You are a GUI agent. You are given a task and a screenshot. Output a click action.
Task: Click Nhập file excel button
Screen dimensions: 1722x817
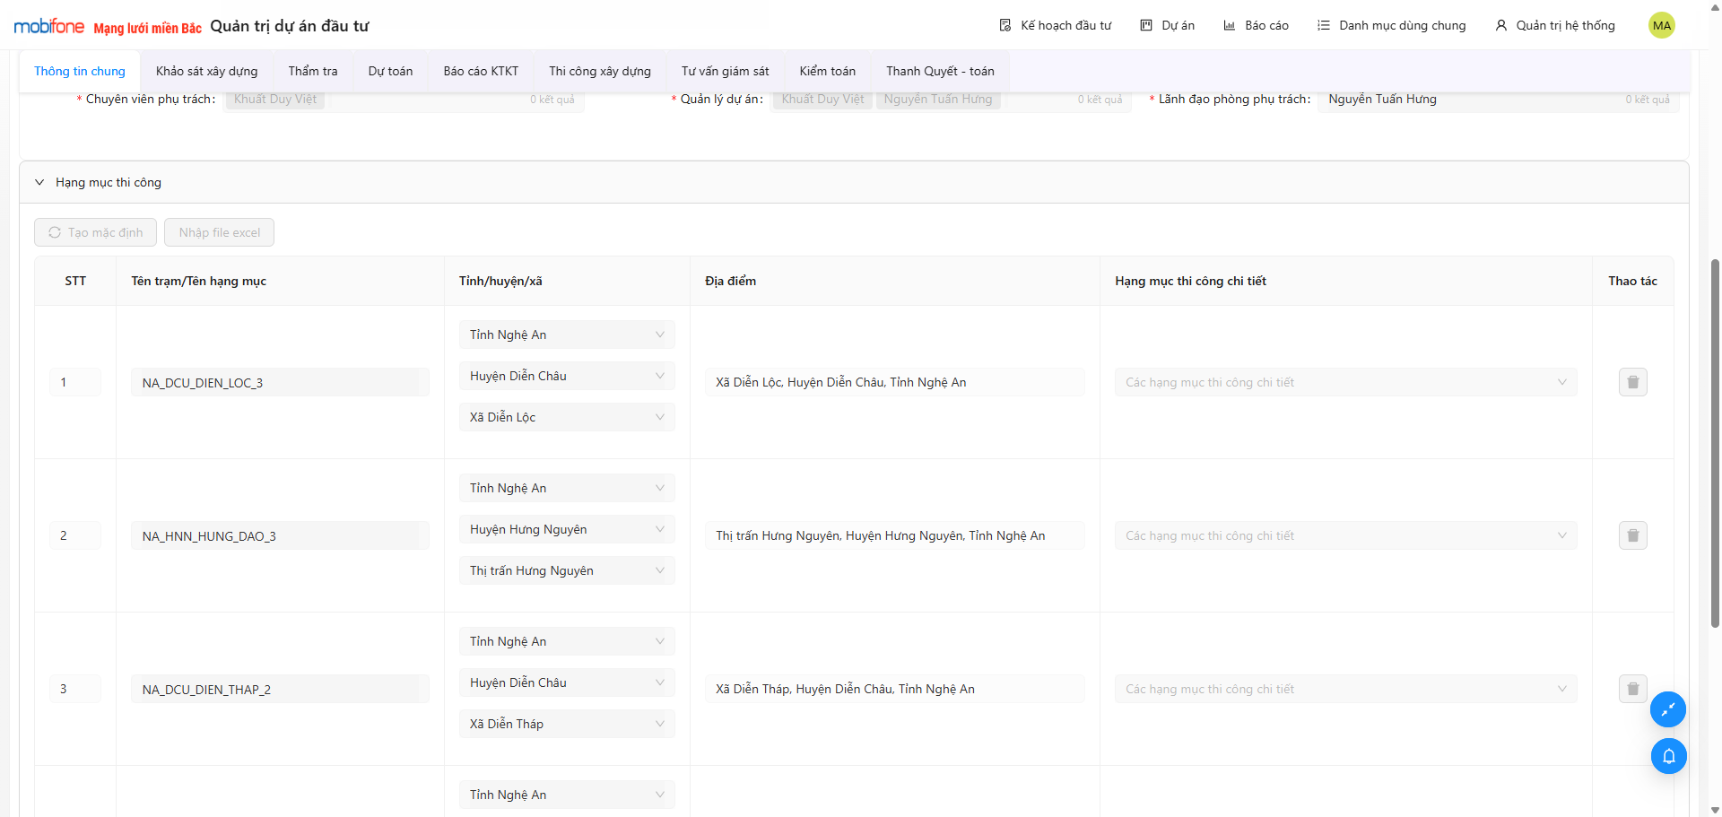pyautogui.click(x=219, y=232)
